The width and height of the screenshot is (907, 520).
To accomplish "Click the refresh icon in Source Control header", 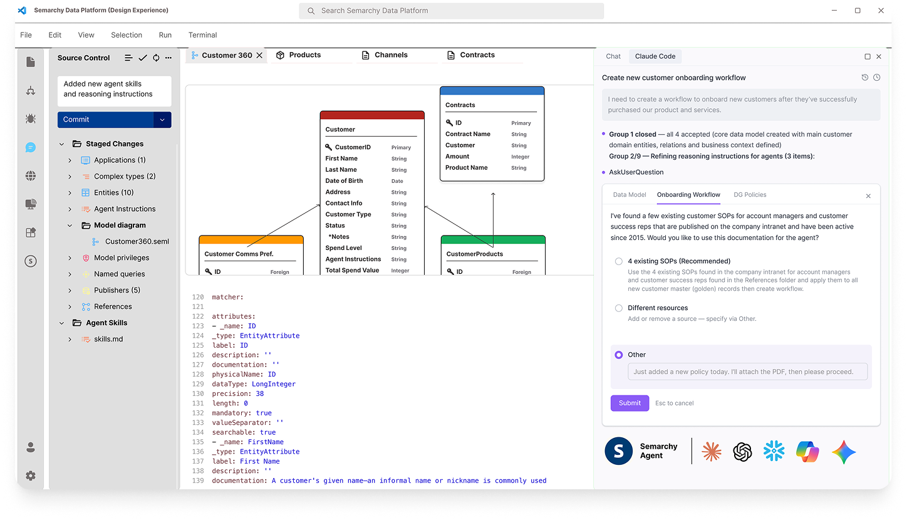I will [156, 58].
